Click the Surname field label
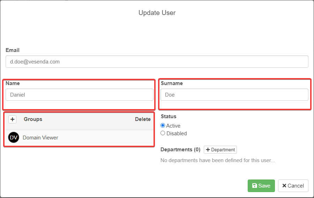This screenshot has height=198, width=314. click(171, 83)
